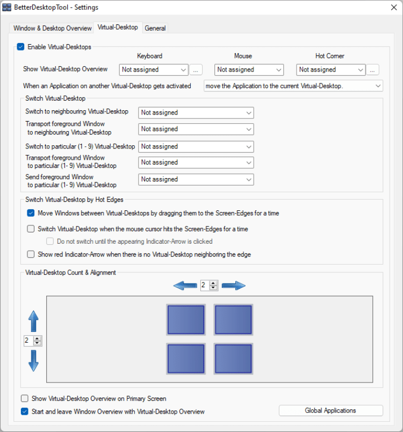Open Send foreground Window to particular dropdown
Screen dimensions: 403x432
[x=196, y=179]
